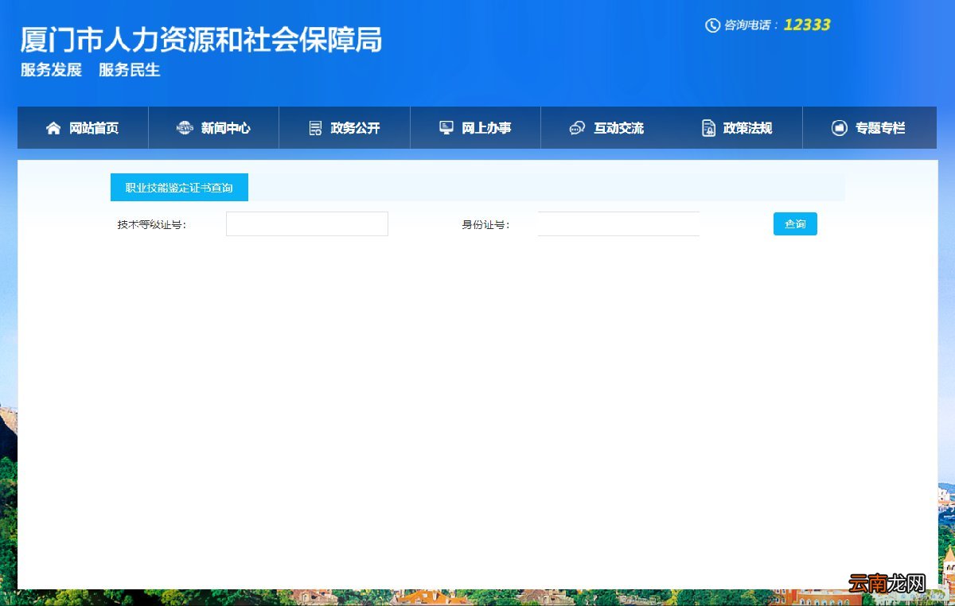955x606 pixels.
Task: Open the 网站首页 navigation item
Action: 83,128
